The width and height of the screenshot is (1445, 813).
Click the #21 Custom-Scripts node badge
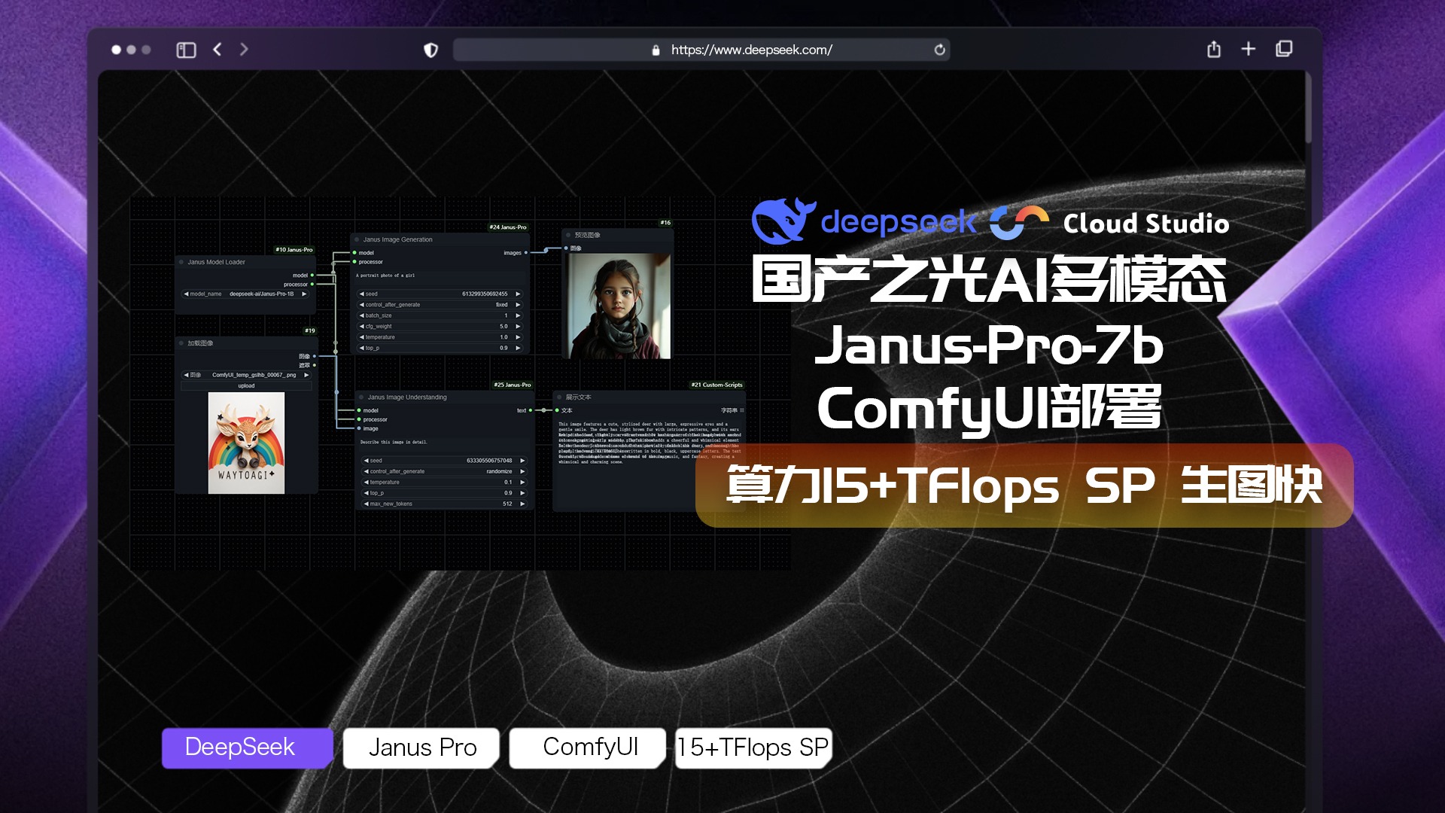point(717,385)
